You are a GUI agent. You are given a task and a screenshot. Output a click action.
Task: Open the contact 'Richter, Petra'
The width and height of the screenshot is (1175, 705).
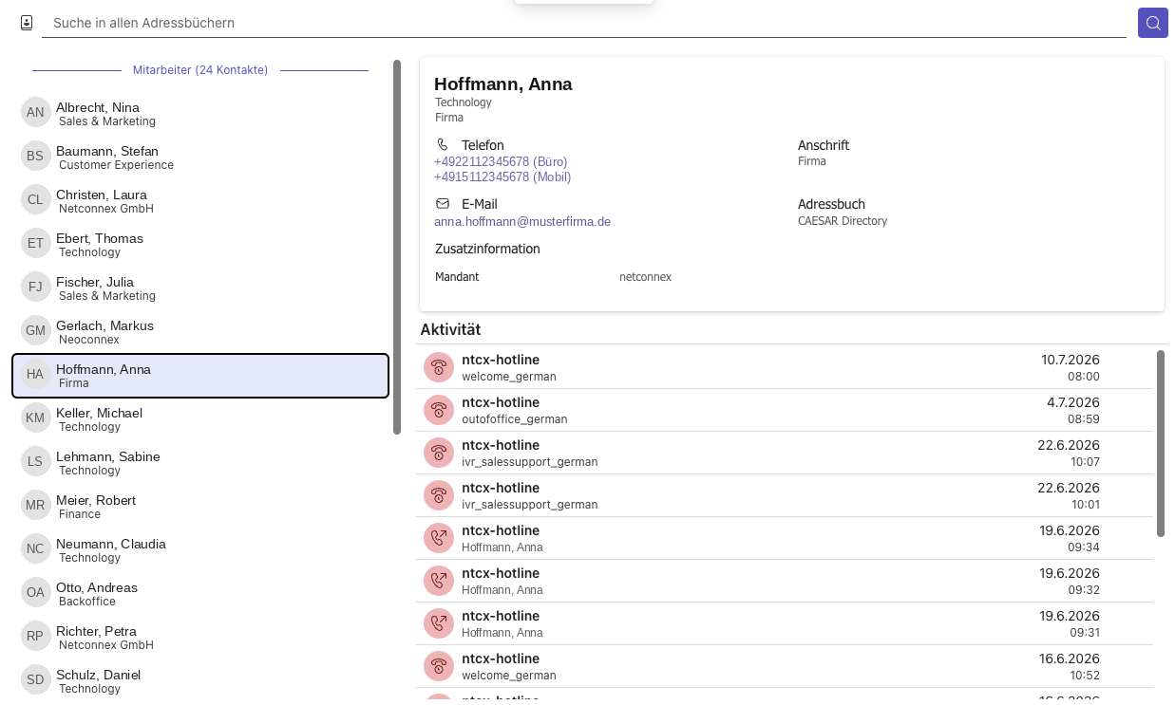[x=200, y=638]
